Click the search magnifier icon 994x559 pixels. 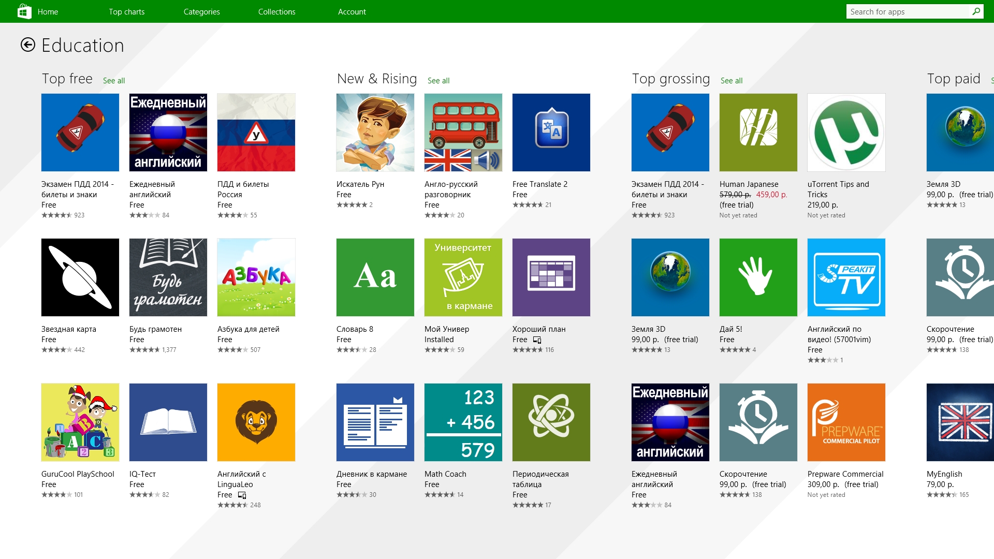[976, 11]
